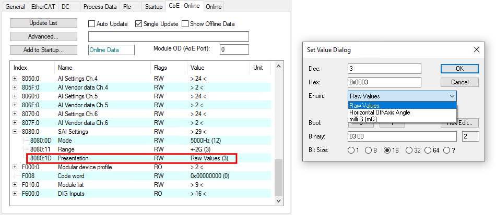Click the Dec value field
Viewport: 496px width, 215px height.
pyautogui.click(x=384, y=68)
